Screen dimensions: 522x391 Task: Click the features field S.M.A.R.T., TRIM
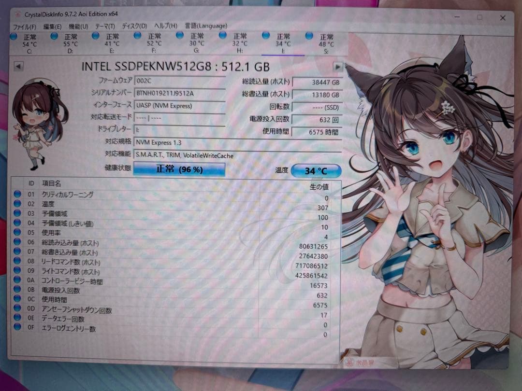pyautogui.click(x=238, y=155)
